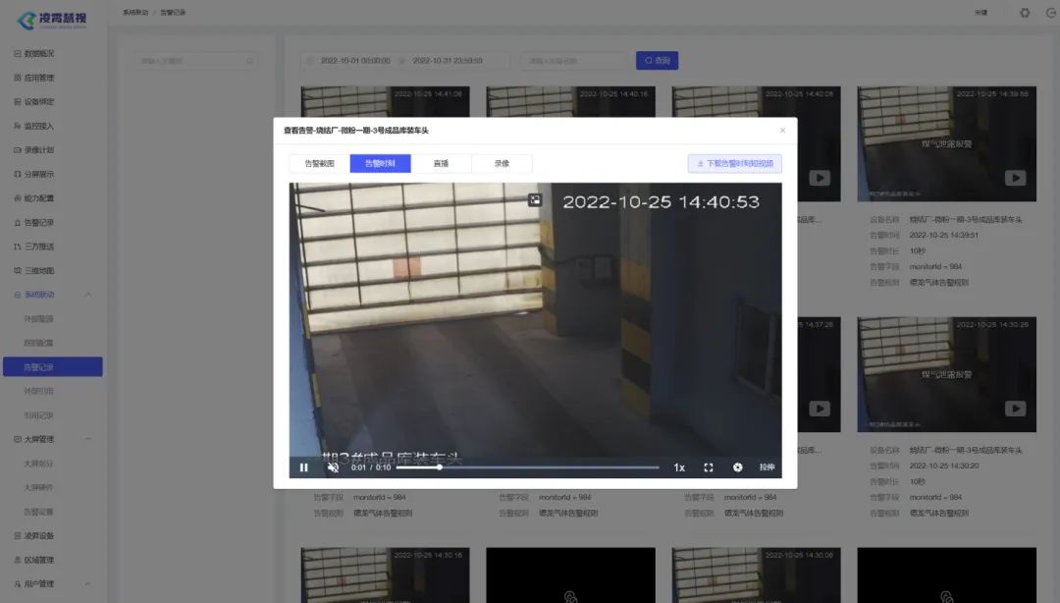Viewport: 1060px width, 603px height.
Task: Click the input box left of 查询
Action: click(574, 60)
